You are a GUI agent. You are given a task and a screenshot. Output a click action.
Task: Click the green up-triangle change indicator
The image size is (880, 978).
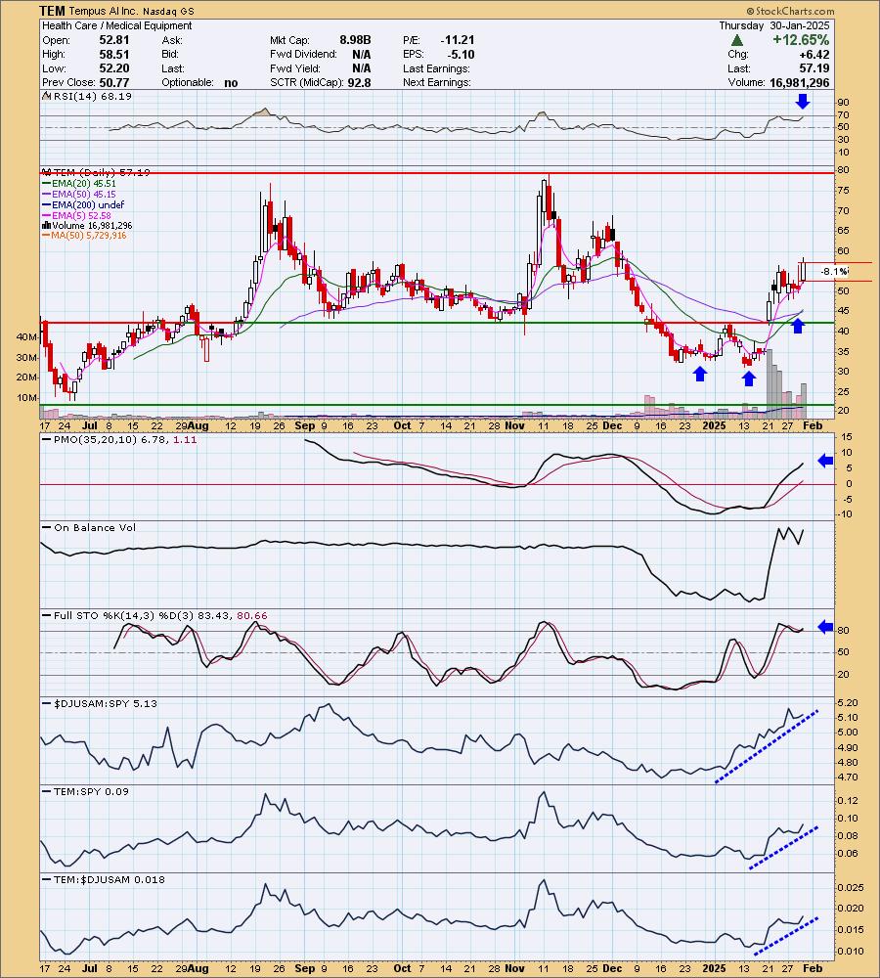[736, 40]
